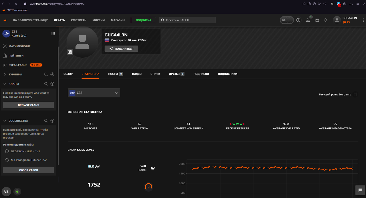Click the party slots group icon
The height and width of the screenshot is (198, 366).
click(x=287, y=20)
